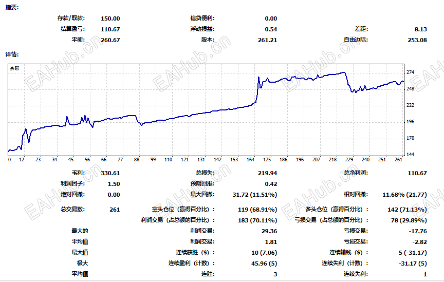Screen dimensions: 444x282
Task: Click the 详情 section heading
Action: [x=12, y=54]
